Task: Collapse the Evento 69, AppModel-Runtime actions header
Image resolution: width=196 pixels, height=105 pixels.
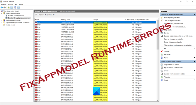Action: point(194,62)
